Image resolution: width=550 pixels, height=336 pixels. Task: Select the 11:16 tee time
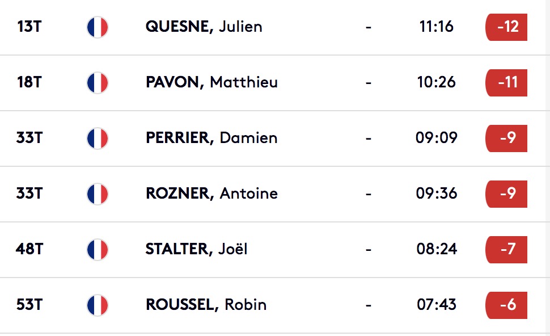[x=437, y=27]
